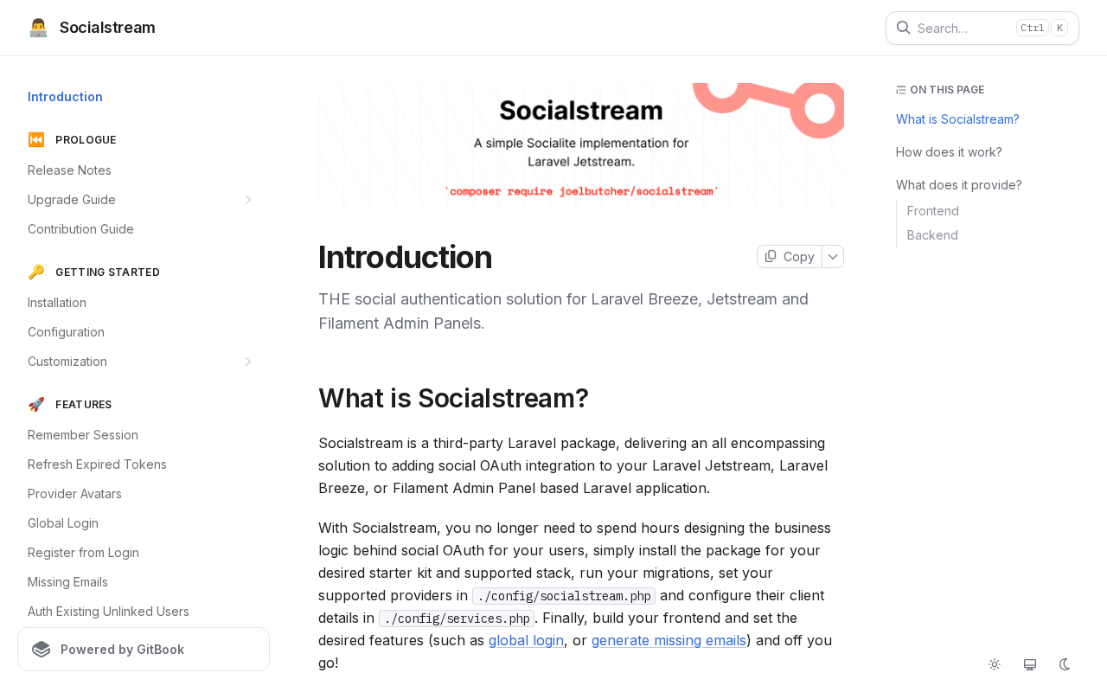Go to the Installation page

point(57,303)
